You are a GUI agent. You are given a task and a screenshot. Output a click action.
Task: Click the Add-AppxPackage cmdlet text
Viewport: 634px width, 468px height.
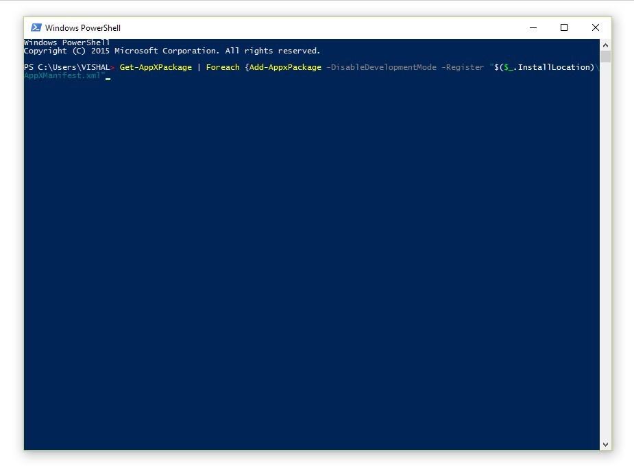tap(285, 67)
